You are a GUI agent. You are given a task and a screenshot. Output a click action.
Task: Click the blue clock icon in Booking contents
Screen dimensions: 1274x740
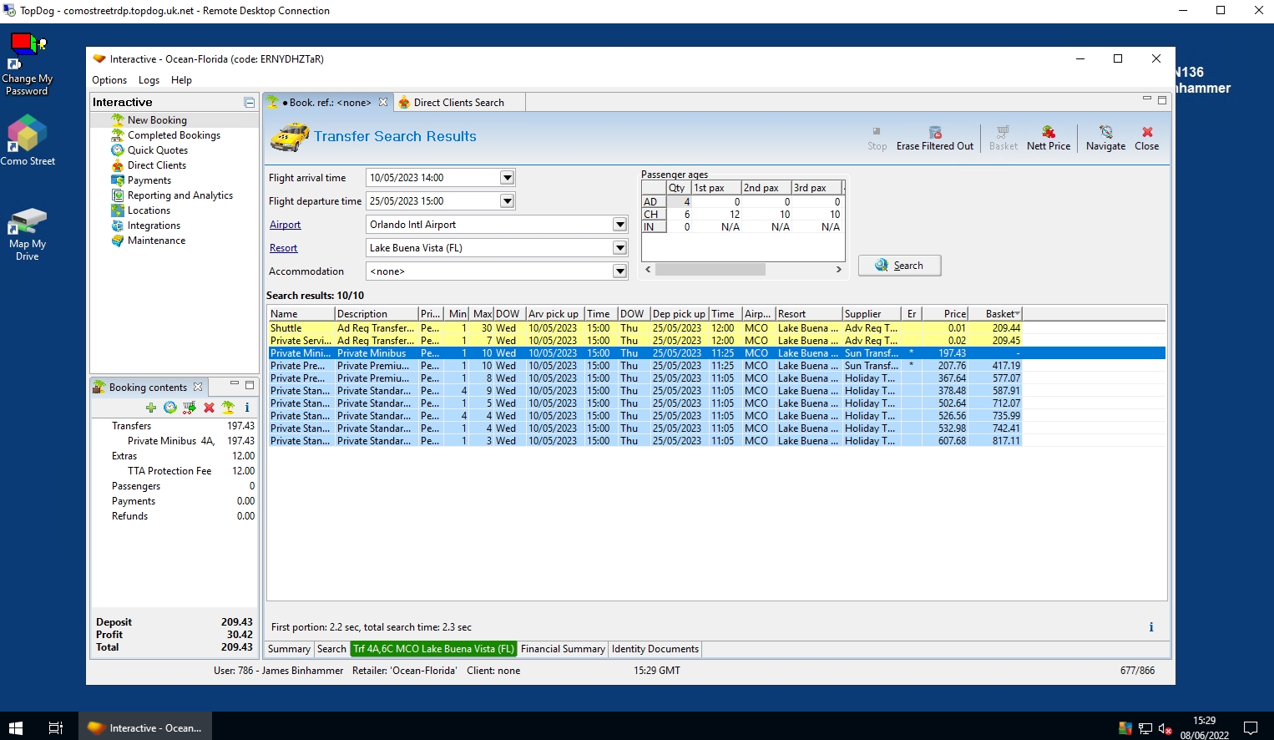(x=170, y=408)
